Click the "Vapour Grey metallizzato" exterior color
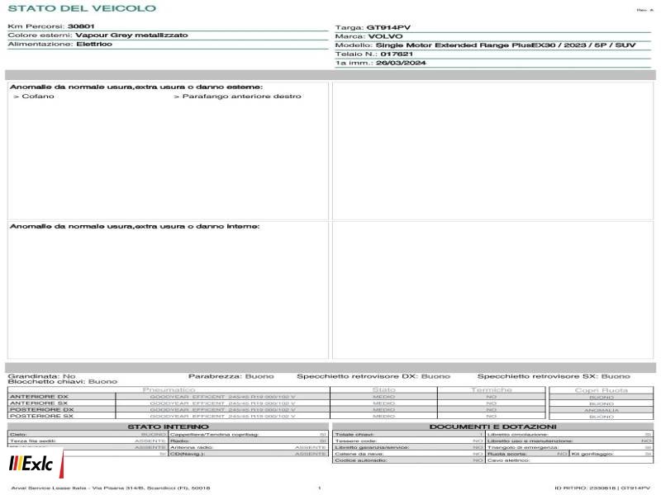The width and height of the screenshot is (661, 495). point(131,35)
